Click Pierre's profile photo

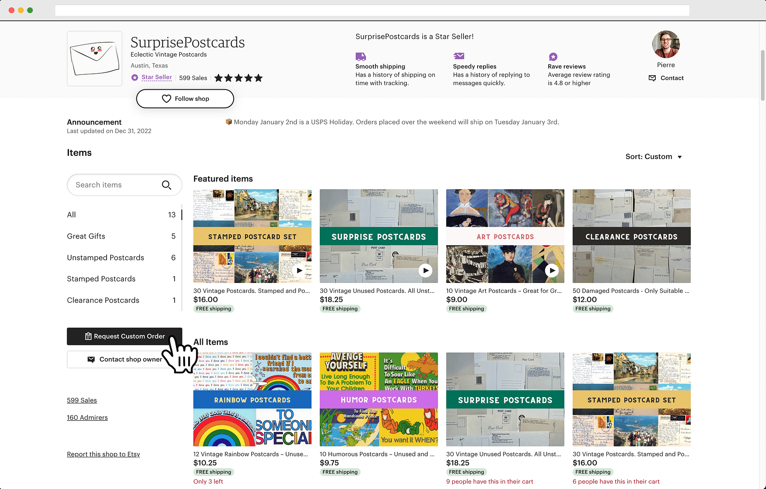pos(666,44)
